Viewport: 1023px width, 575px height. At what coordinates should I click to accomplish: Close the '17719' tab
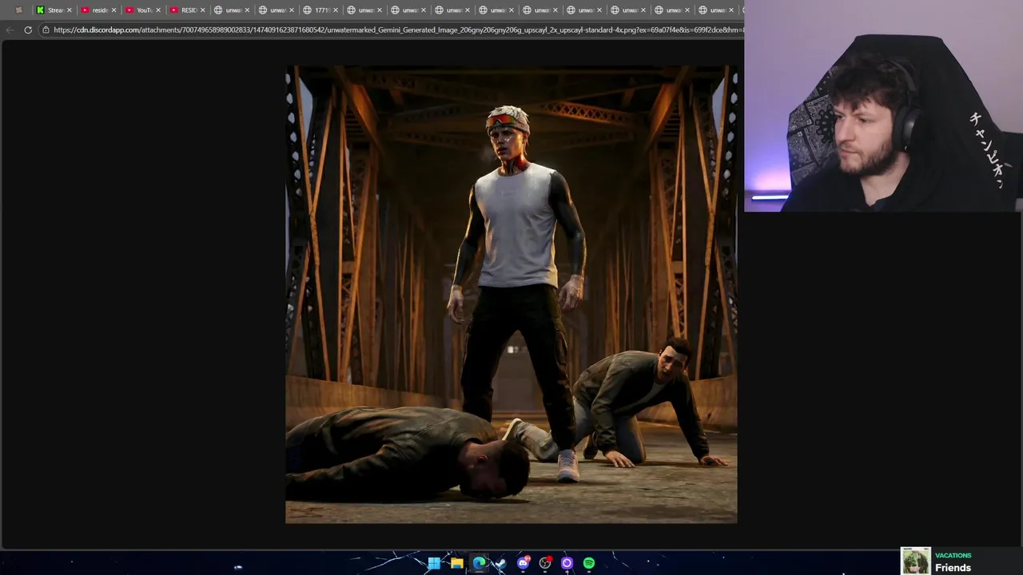coord(336,10)
